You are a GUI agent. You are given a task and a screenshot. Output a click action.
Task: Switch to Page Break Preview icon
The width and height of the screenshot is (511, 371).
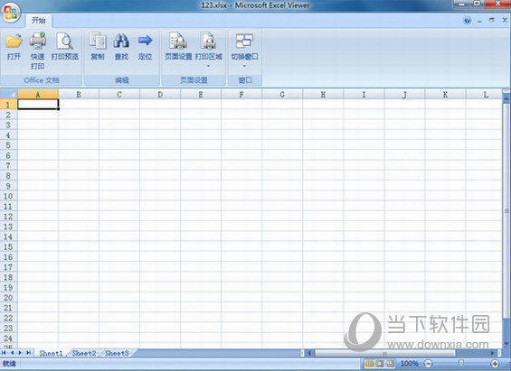390,363
